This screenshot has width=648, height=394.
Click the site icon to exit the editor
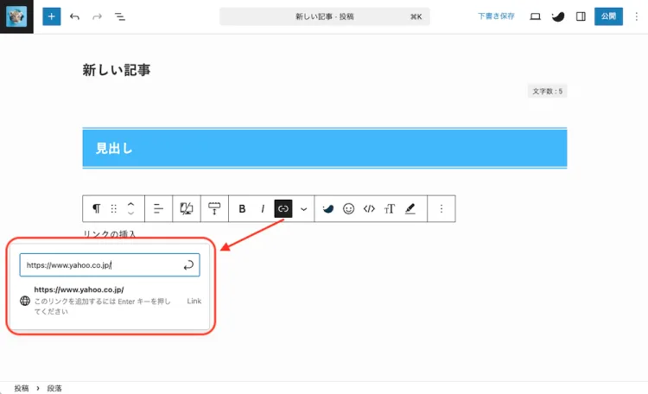point(16,16)
